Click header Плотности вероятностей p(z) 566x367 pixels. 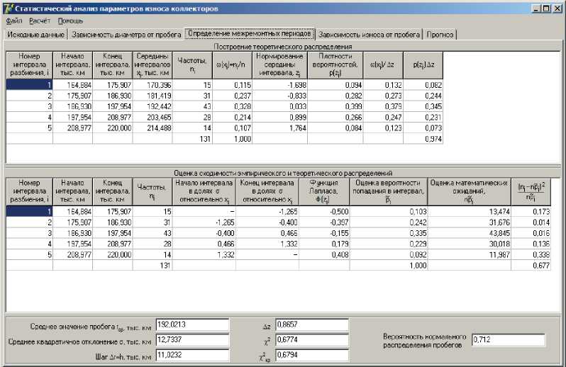tap(335, 65)
